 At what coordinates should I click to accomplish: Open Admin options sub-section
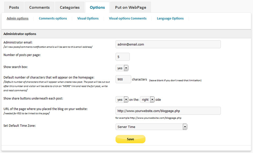(x=18, y=18)
